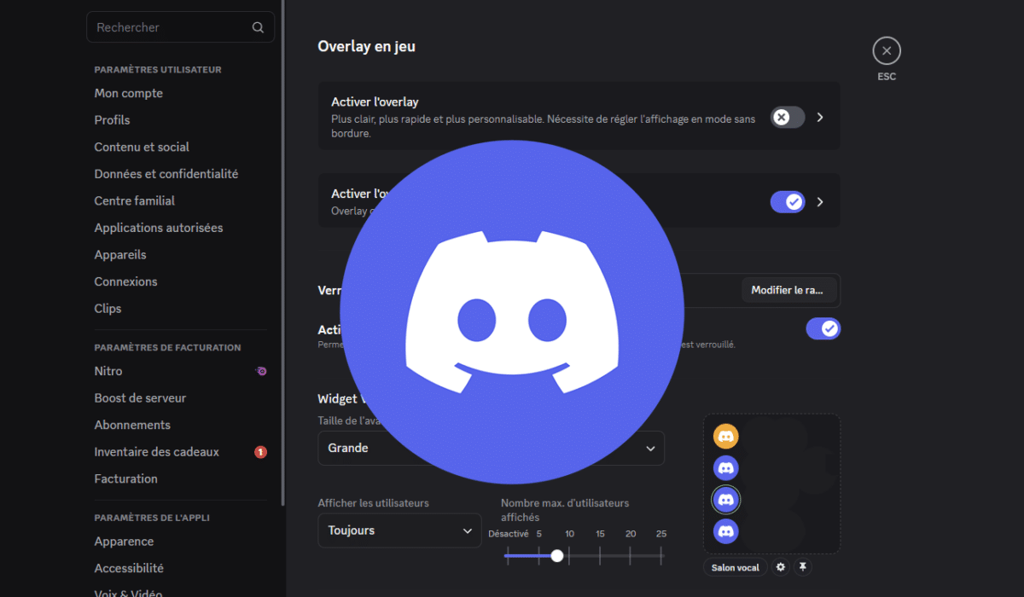
Task: Open Applications autorisées
Action: click(159, 228)
